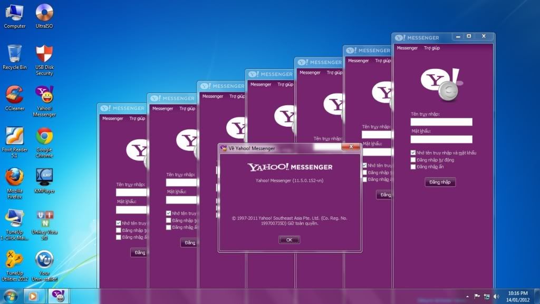
Task: Select the UltraISO desktop icon
Action: pos(44,16)
